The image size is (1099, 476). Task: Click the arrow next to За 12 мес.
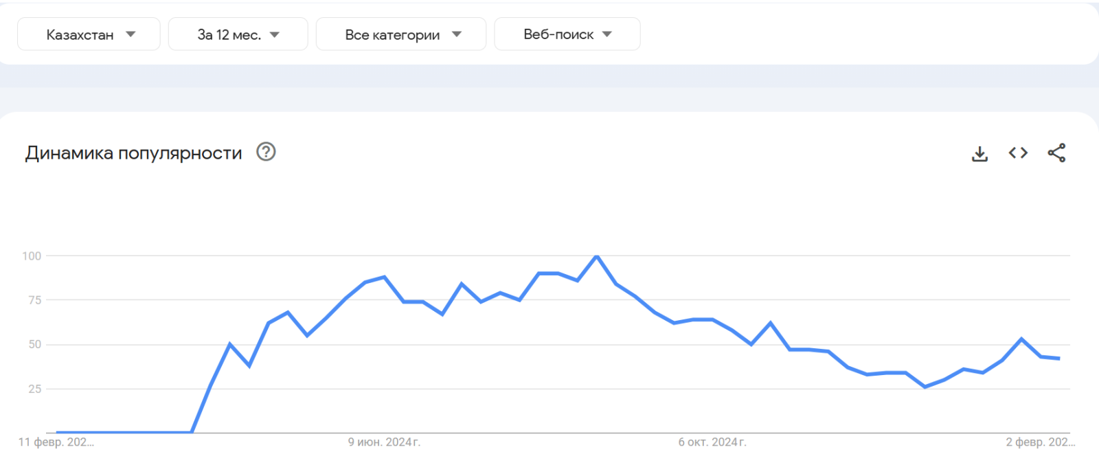point(275,34)
